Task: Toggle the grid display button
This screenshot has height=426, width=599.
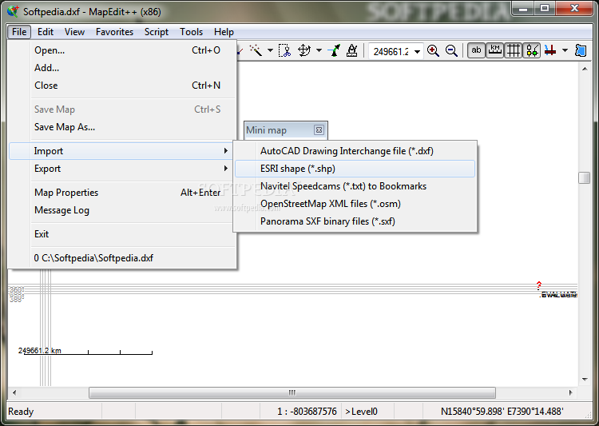Action: tap(514, 50)
